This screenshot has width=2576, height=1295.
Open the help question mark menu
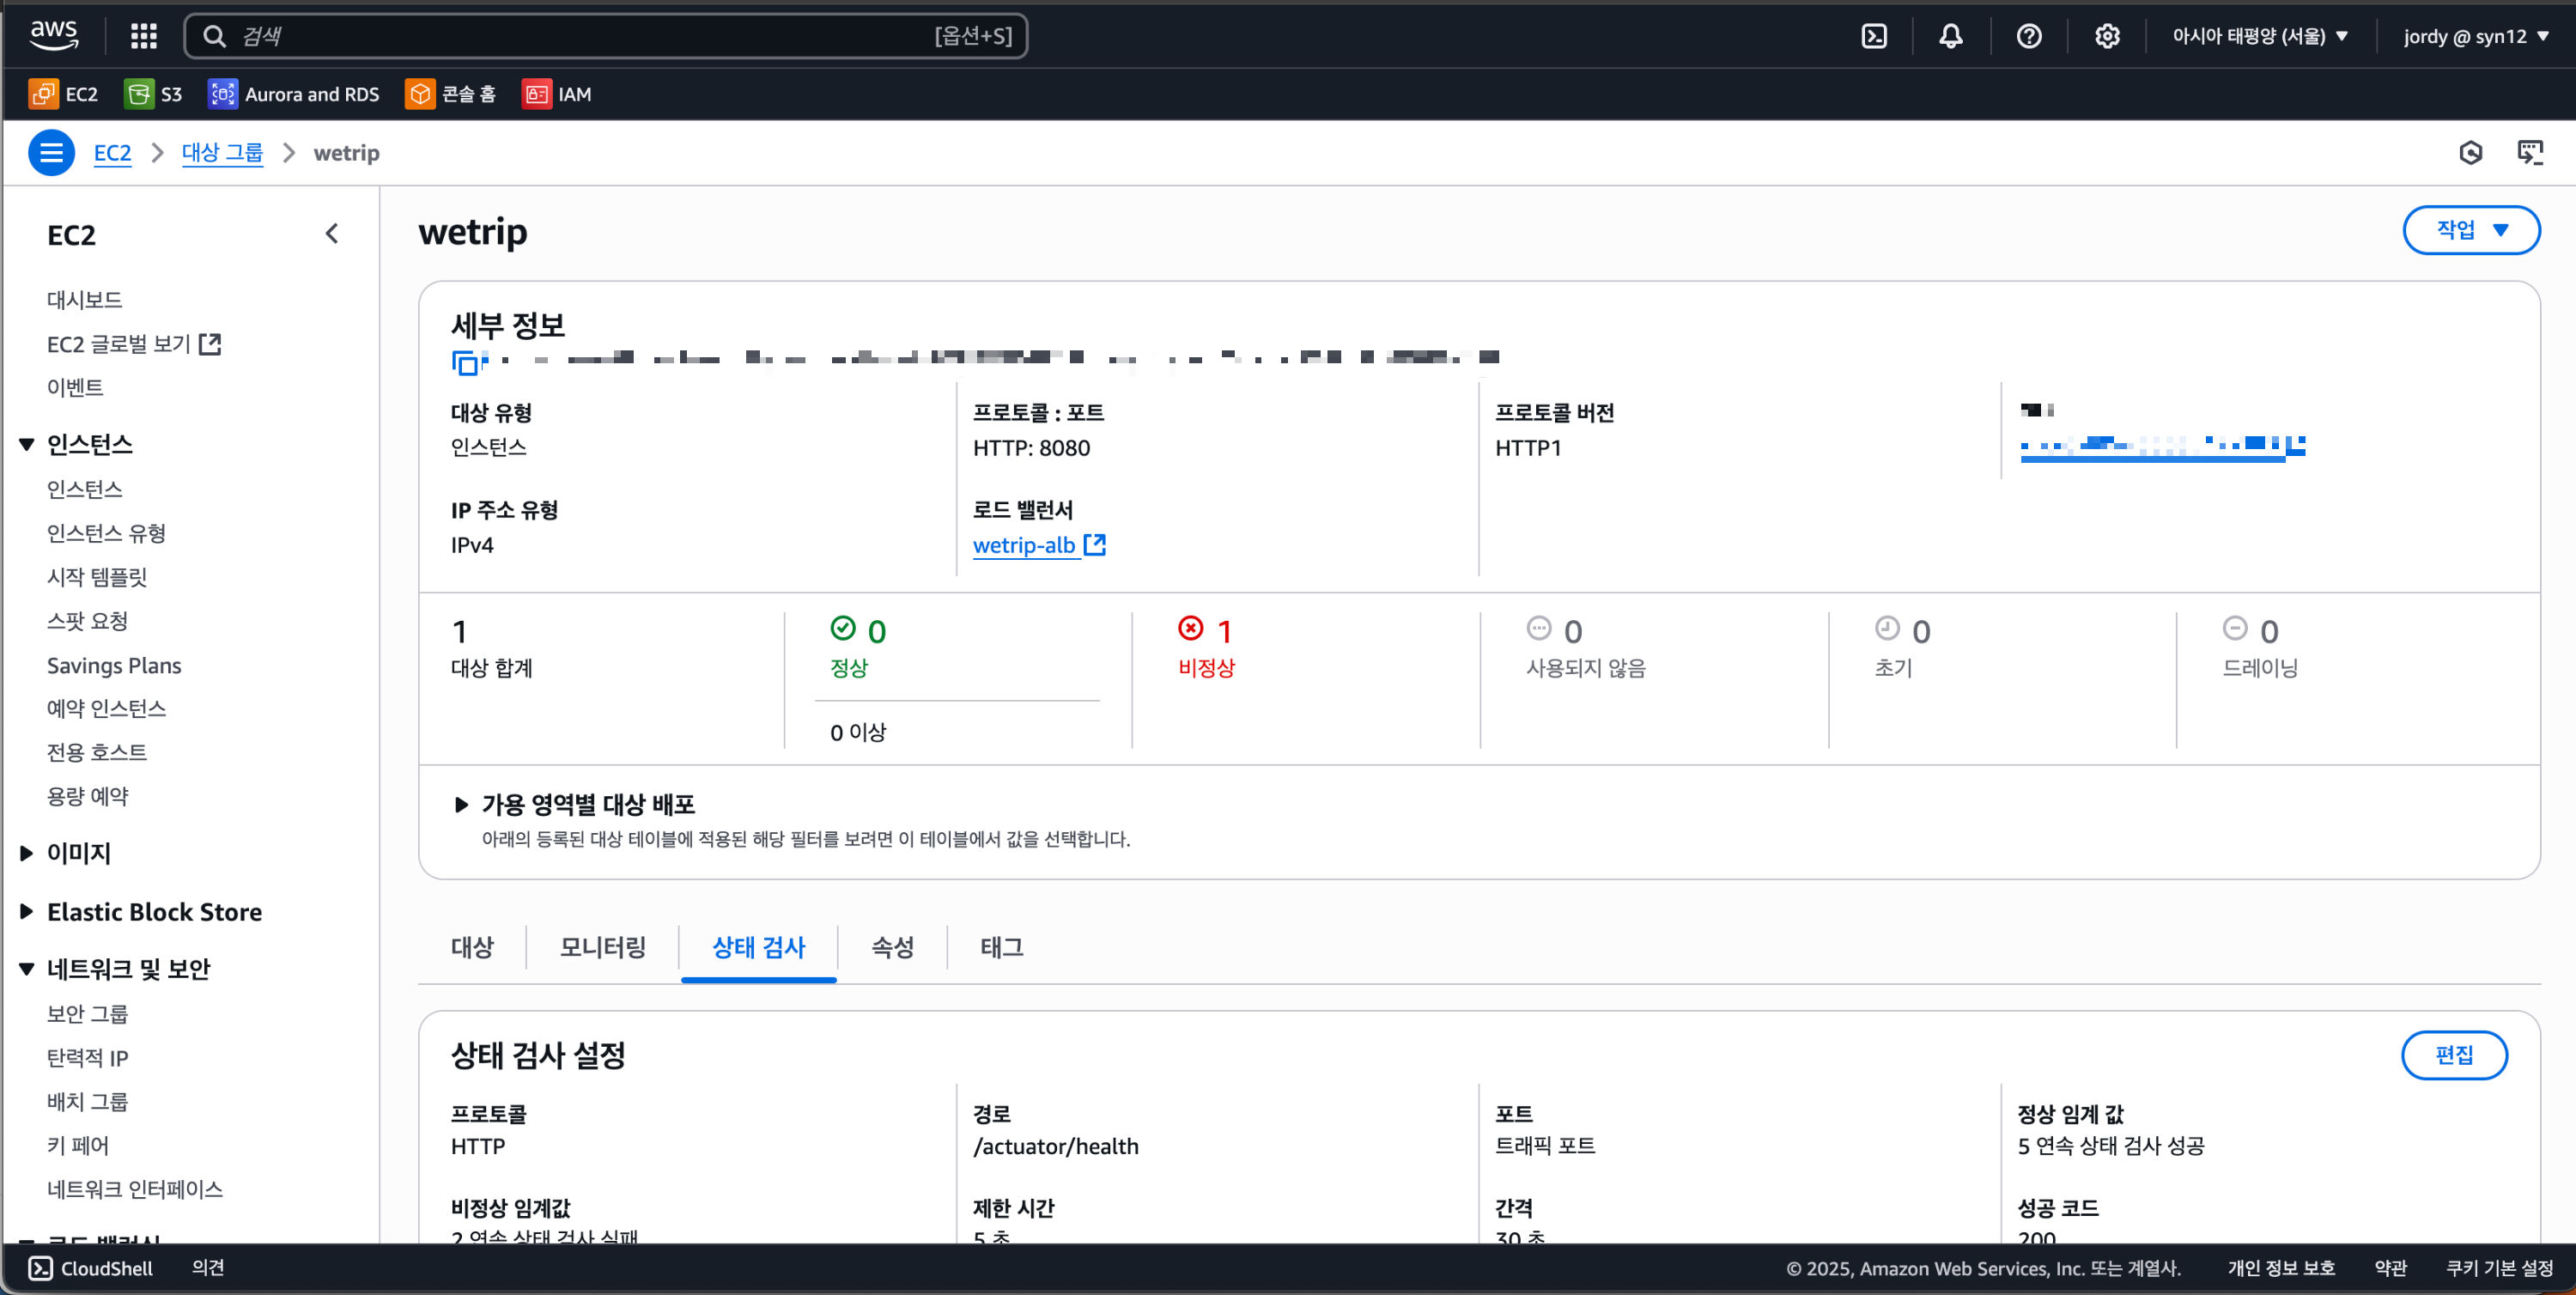pyautogui.click(x=2028, y=36)
